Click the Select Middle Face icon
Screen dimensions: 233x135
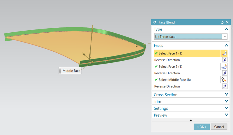click(x=224, y=80)
